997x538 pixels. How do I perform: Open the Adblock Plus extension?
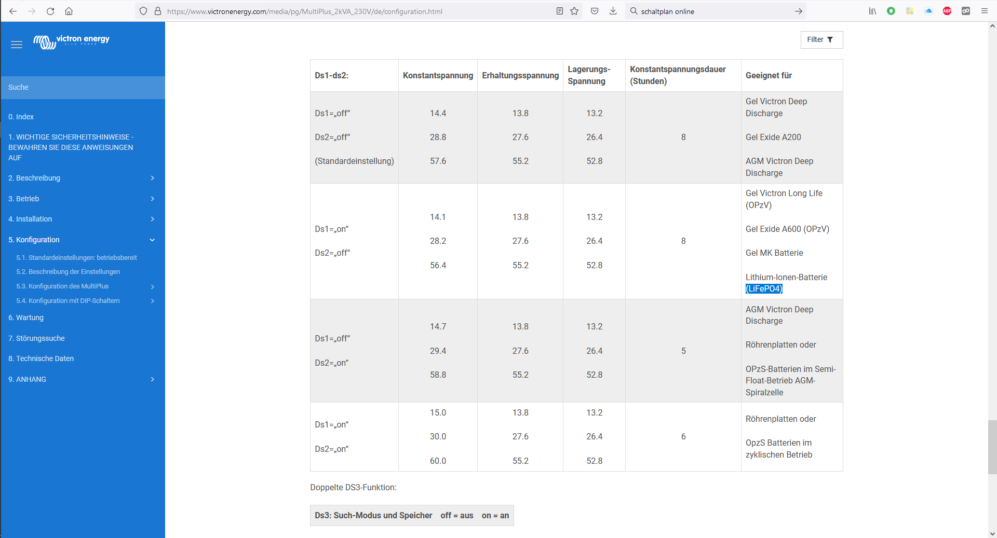947,11
